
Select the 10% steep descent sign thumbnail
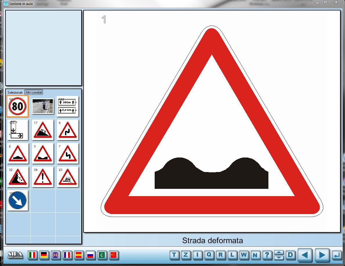click(43, 130)
